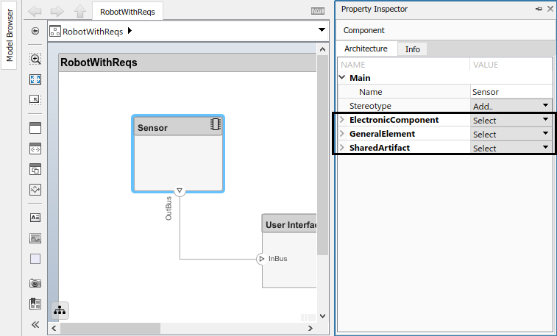Click the camera screenshot icon

(35, 283)
